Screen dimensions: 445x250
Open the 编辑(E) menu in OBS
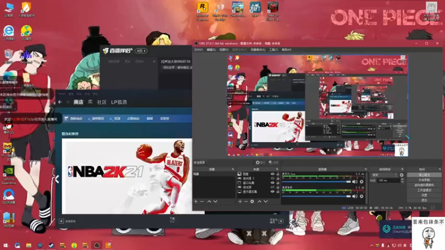[x=211, y=49]
